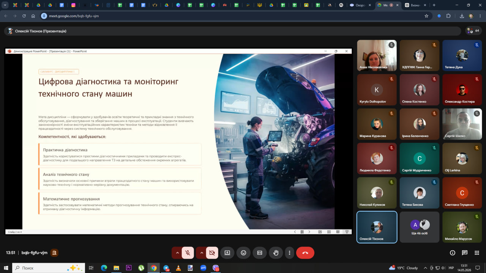
Task: Start presenting your screen in Meet
Action: 227,253
